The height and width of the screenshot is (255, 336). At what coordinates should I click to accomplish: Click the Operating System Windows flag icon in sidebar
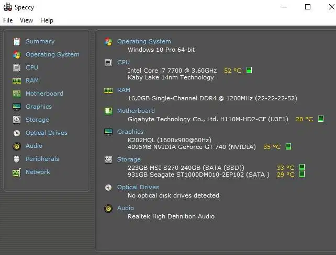[17, 54]
